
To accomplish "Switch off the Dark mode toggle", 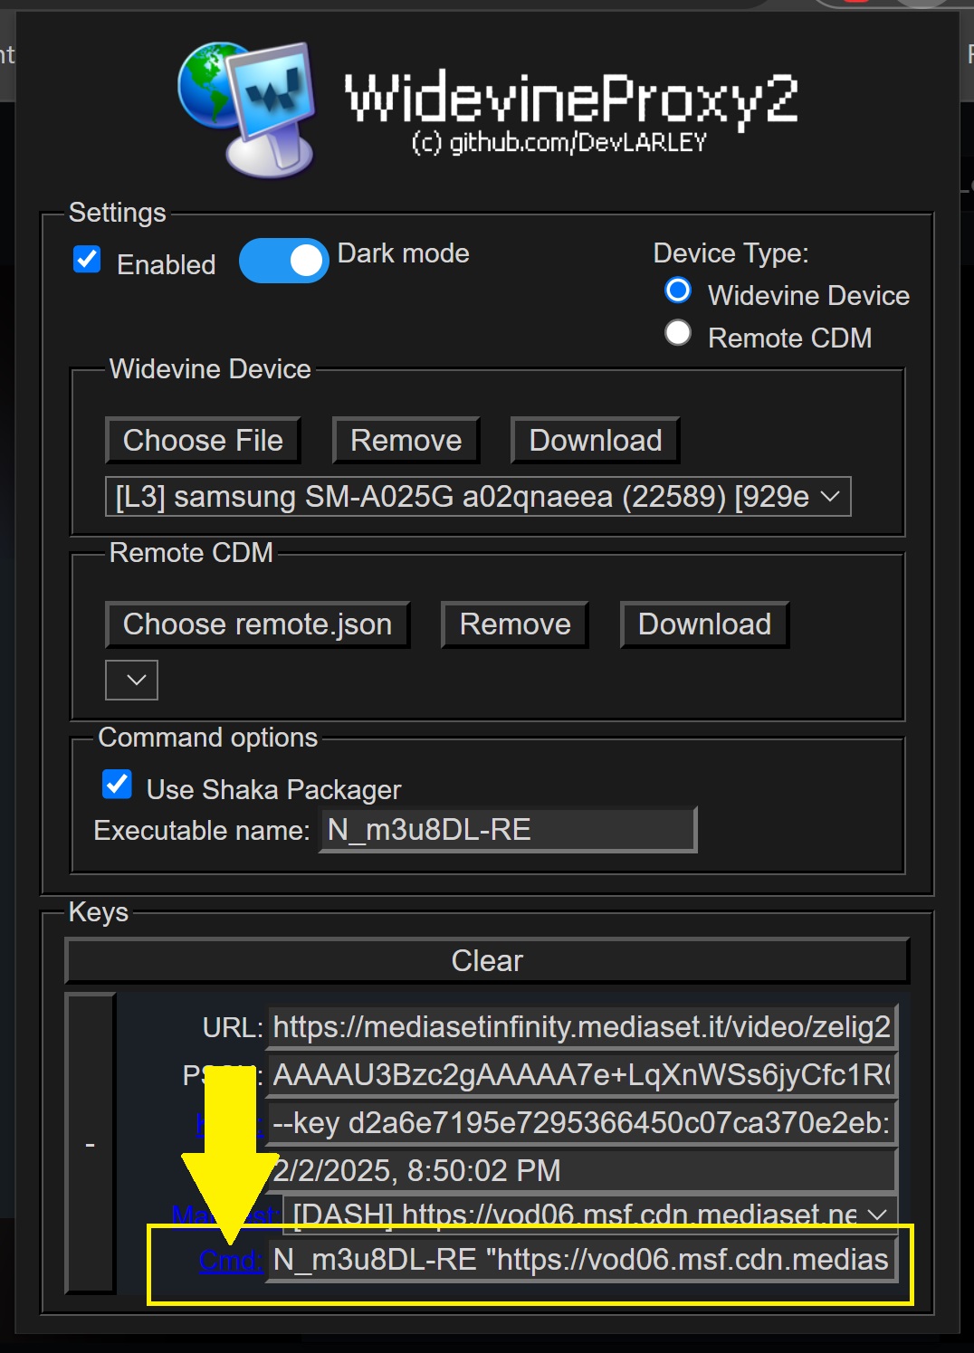I will (284, 261).
